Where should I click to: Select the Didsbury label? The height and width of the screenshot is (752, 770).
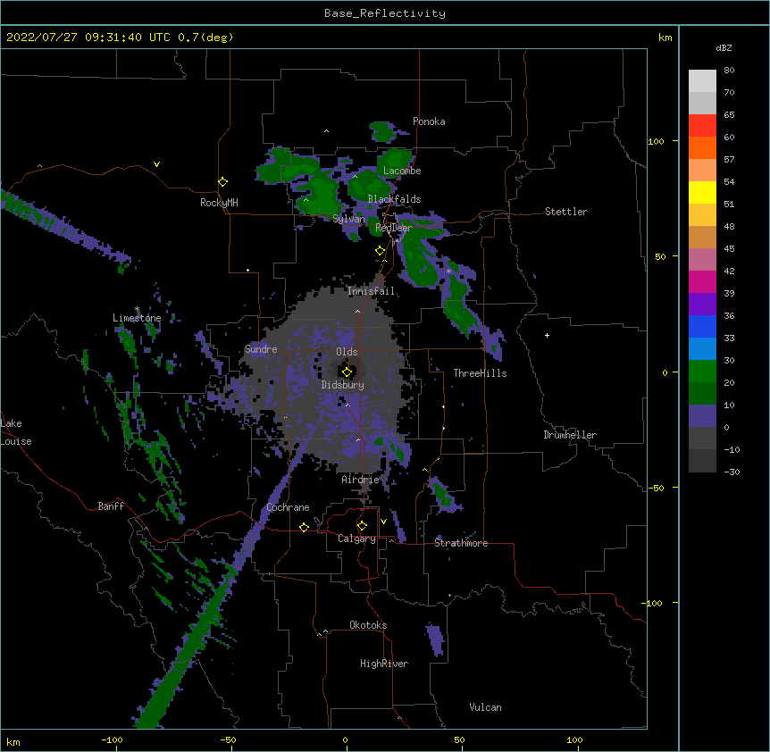(343, 385)
